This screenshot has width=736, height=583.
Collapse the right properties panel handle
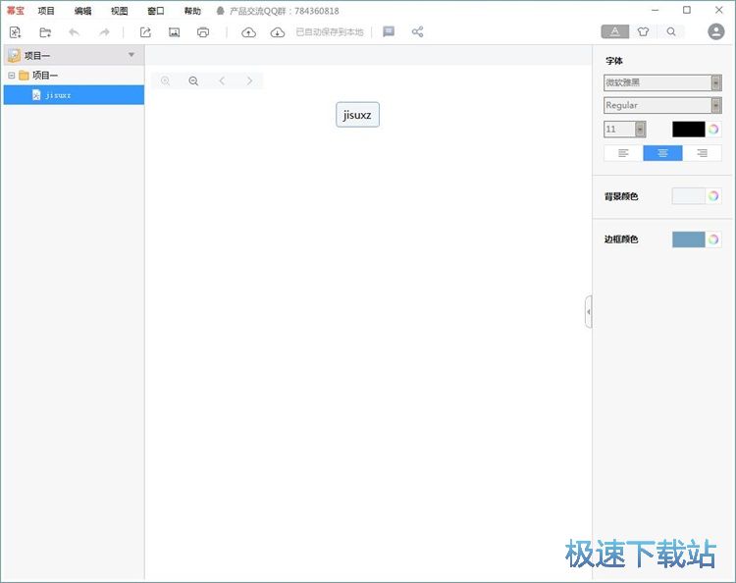coord(588,311)
